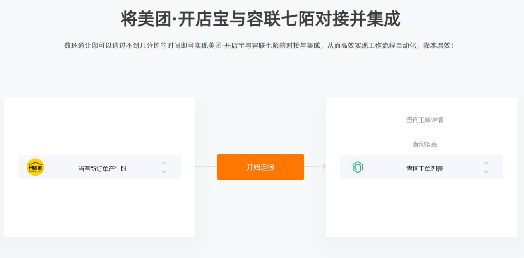
Task: Click empty area below the 当有新订单产生时 row
Action: pos(99,208)
